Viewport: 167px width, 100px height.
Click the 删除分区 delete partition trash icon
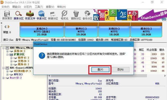[76, 15]
